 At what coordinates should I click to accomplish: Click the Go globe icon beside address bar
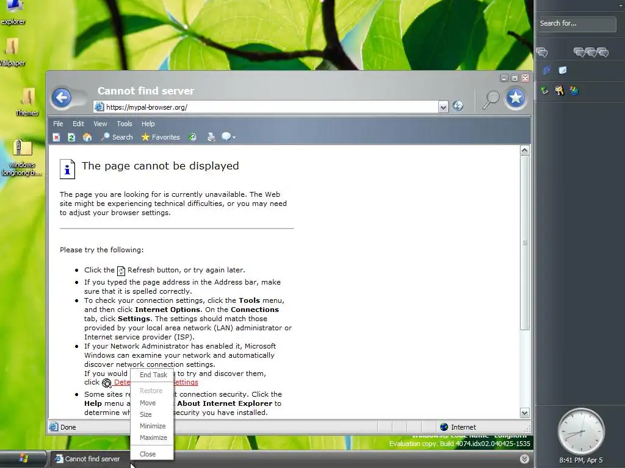pos(458,106)
